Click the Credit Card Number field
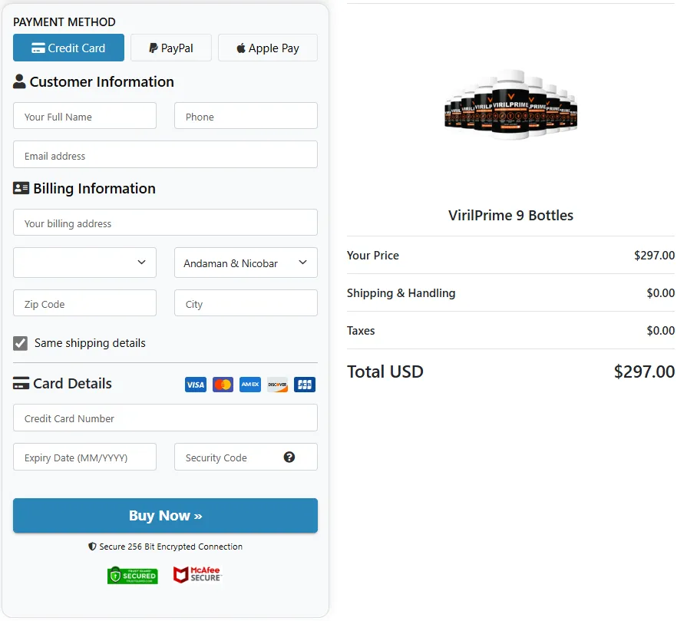 point(165,418)
